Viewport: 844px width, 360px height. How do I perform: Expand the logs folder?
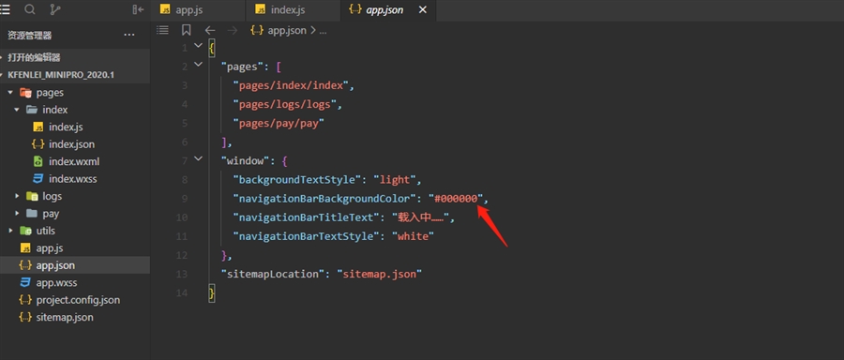(17, 196)
